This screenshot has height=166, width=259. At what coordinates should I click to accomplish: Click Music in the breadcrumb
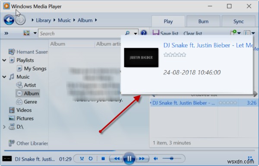(64, 20)
